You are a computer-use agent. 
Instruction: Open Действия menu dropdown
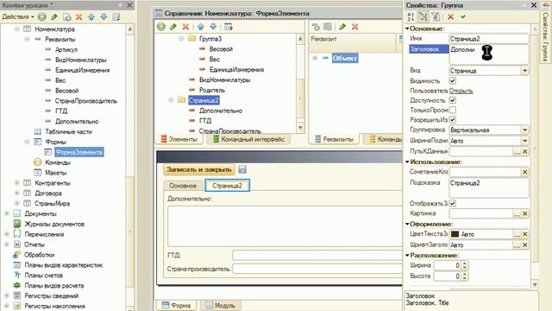point(18,16)
